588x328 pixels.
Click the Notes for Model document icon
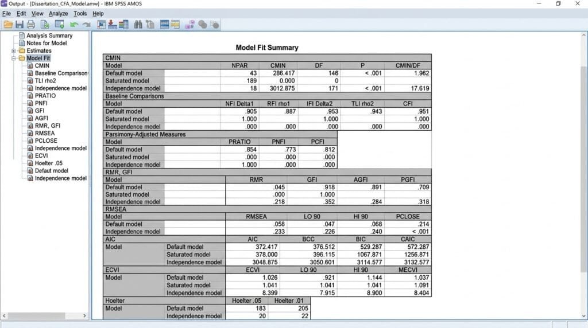[22, 43]
